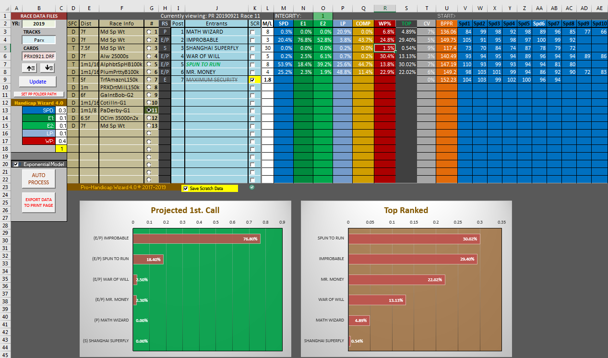
Task: Click the Set PP Folder Path button
Action: [38, 94]
